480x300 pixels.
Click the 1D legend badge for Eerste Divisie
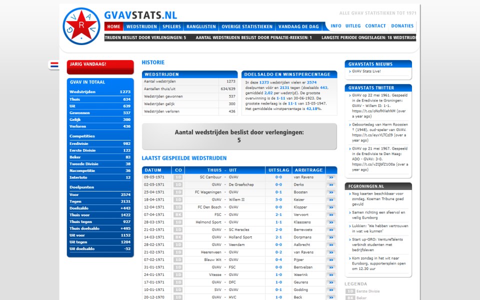click(350, 291)
